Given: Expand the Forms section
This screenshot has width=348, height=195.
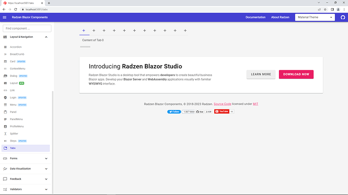Looking at the screenshot, I should pyautogui.click(x=26, y=158).
